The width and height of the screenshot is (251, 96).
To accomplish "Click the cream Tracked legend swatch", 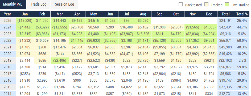I will [206, 5].
